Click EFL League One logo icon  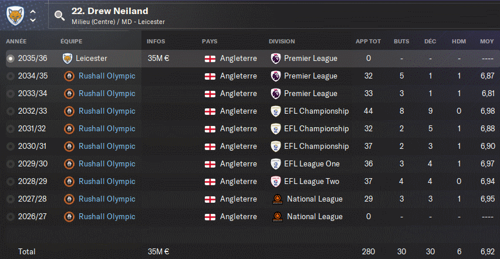[275, 164]
